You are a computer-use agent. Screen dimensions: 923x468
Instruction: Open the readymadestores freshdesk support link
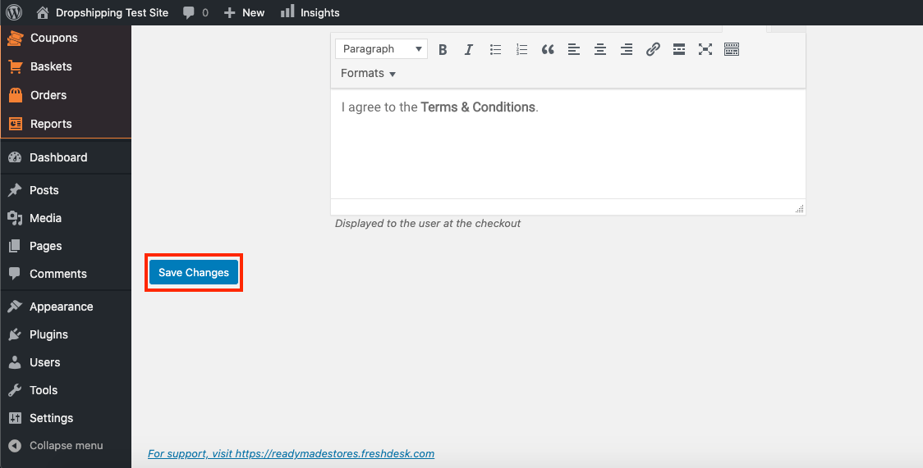click(291, 453)
